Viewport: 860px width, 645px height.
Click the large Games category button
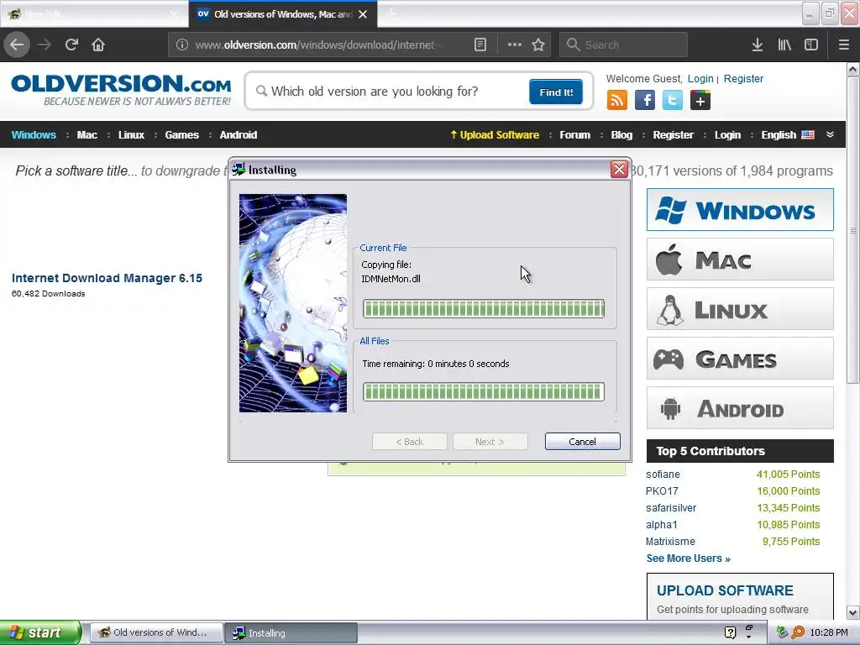pyautogui.click(x=740, y=359)
